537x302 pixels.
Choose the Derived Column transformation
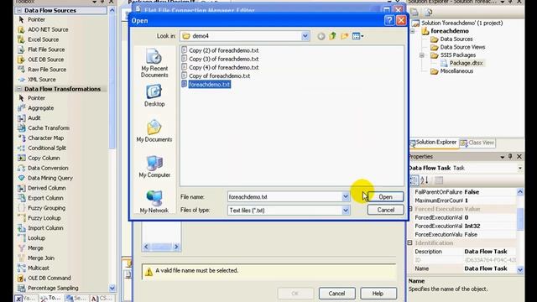point(47,188)
